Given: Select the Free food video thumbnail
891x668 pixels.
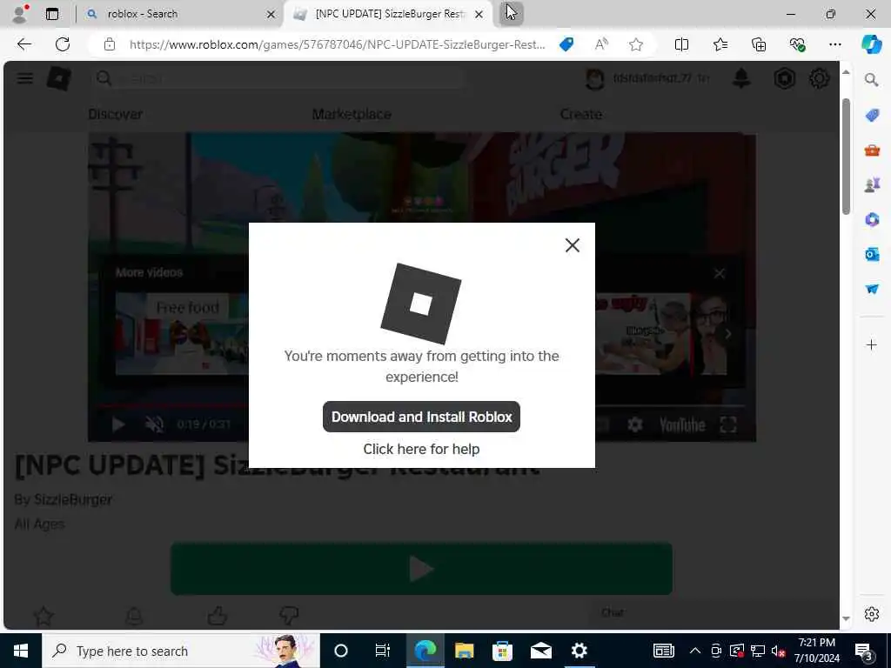Looking at the screenshot, I should [x=182, y=334].
